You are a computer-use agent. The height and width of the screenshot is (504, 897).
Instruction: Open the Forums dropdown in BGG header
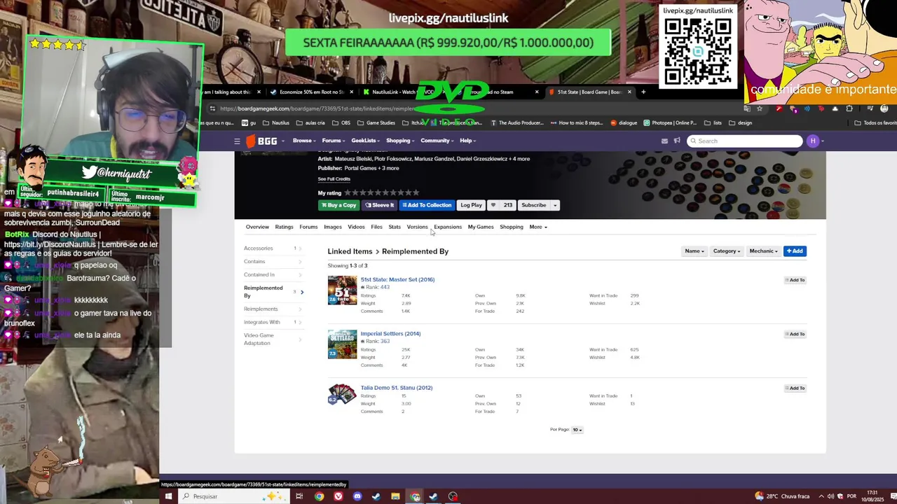tap(334, 141)
